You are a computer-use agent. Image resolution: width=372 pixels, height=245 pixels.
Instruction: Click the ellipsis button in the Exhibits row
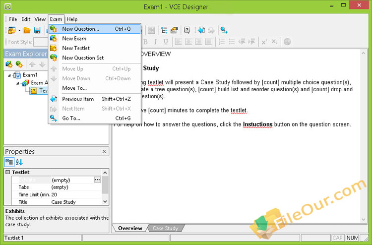[x=97, y=180]
